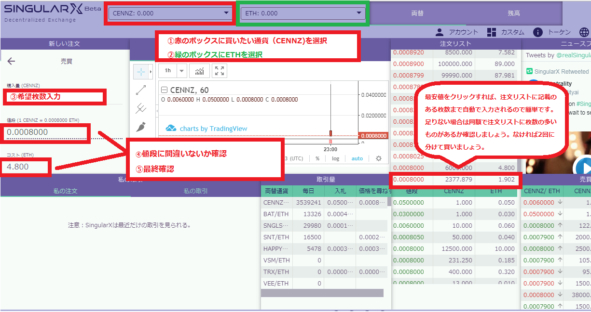Click trade history price 0.0060000
This screenshot has width=591, height=312.
(x=539, y=203)
